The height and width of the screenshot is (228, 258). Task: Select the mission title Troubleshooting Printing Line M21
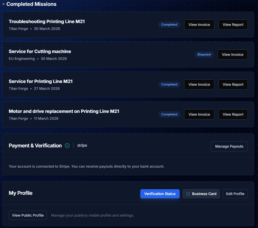coord(47,21)
